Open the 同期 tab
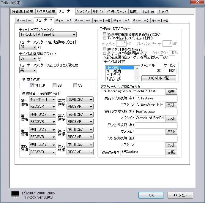The height and width of the screenshot is (203, 205). point(134,12)
